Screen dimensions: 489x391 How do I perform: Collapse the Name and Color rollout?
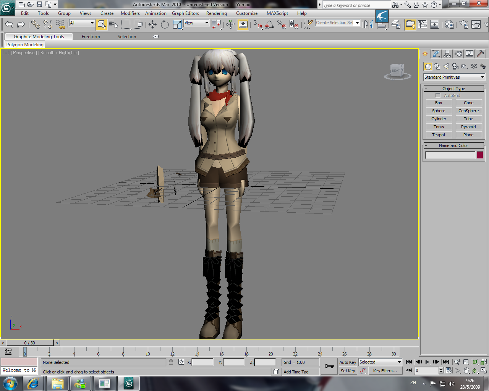453,145
